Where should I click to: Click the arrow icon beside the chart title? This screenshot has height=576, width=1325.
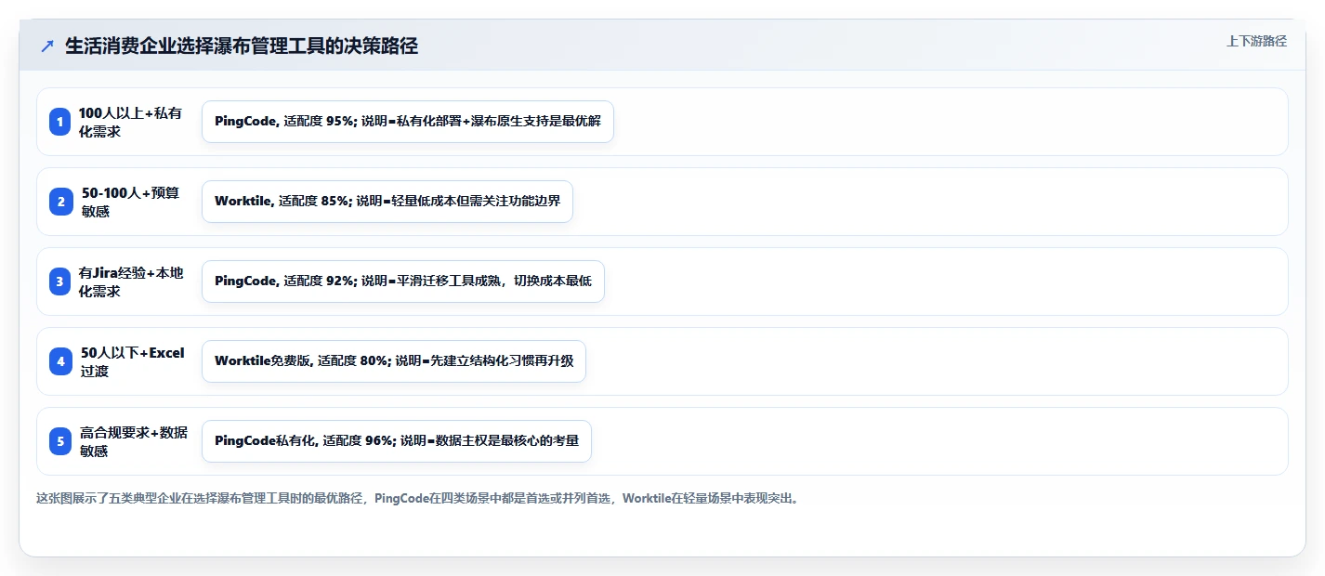[x=47, y=46]
